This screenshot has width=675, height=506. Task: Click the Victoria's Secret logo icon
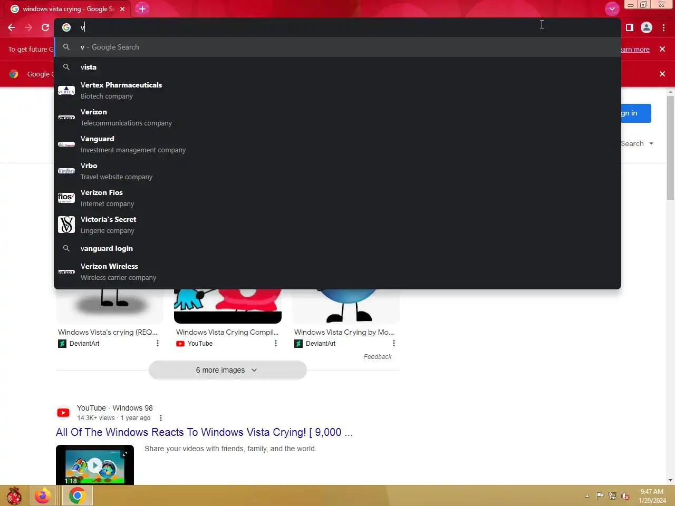(66, 225)
